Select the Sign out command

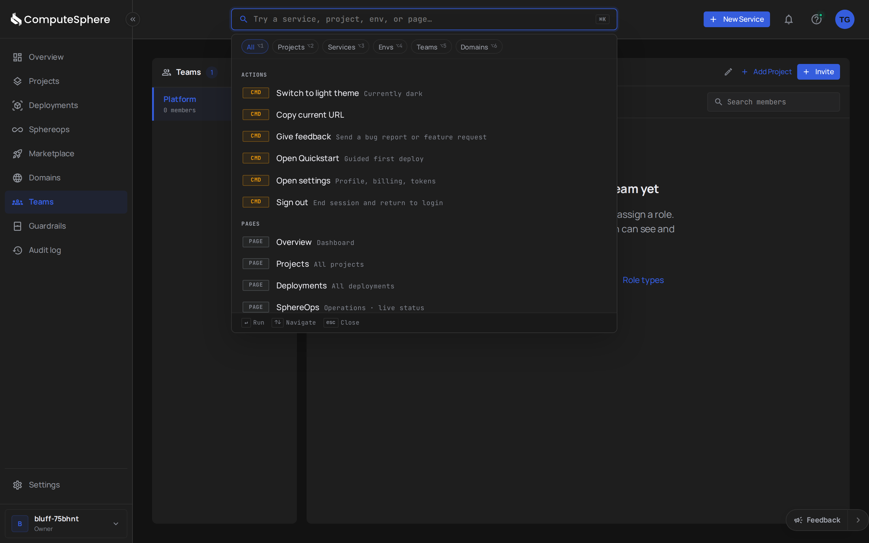pyautogui.click(x=424, y=202)
